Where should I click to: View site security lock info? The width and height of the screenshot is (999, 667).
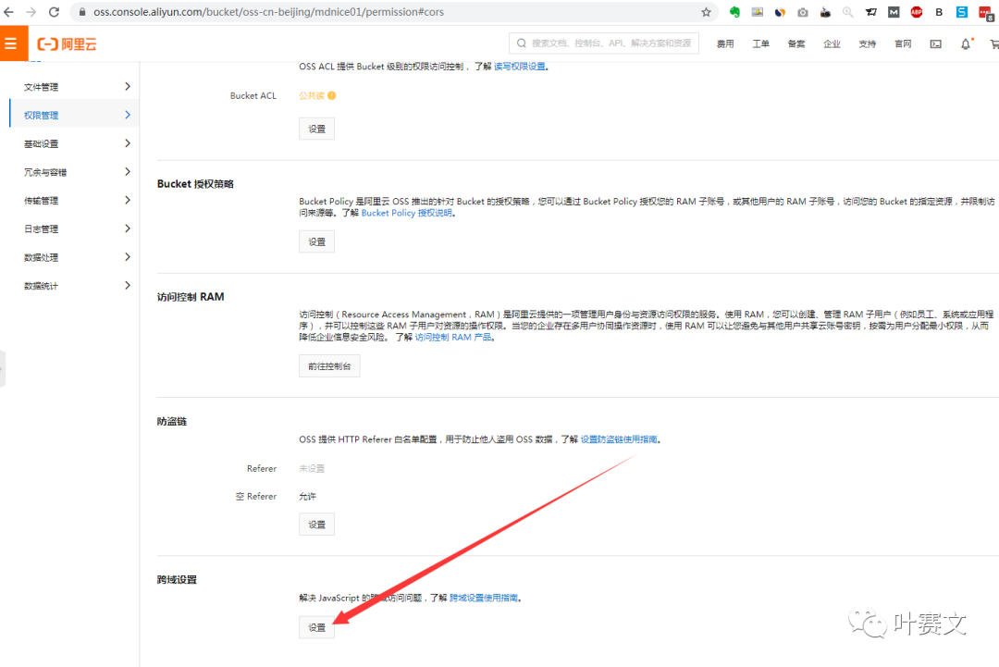(x=82, y=12)
